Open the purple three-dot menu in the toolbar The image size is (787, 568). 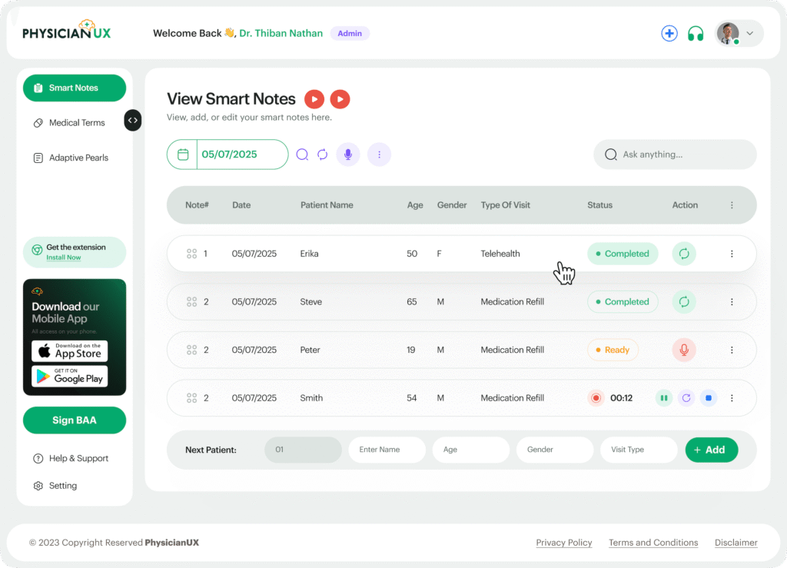click(x=379, y=154)
